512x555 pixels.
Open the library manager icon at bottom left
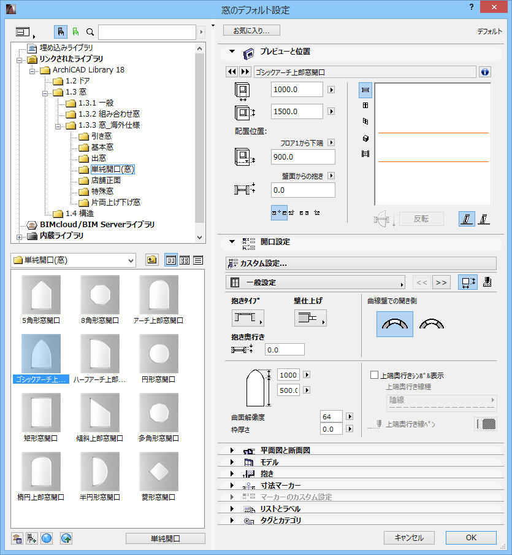(17, 538)
